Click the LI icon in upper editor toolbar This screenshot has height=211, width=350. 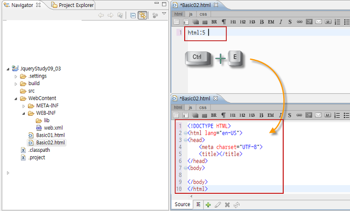328,22
